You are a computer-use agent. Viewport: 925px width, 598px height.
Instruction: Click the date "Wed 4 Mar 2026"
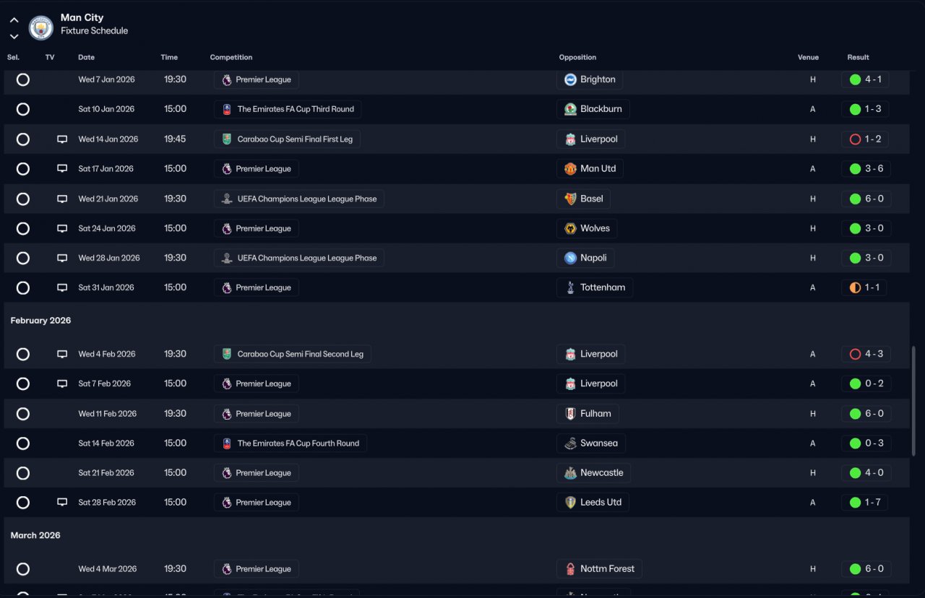point(108,569)
